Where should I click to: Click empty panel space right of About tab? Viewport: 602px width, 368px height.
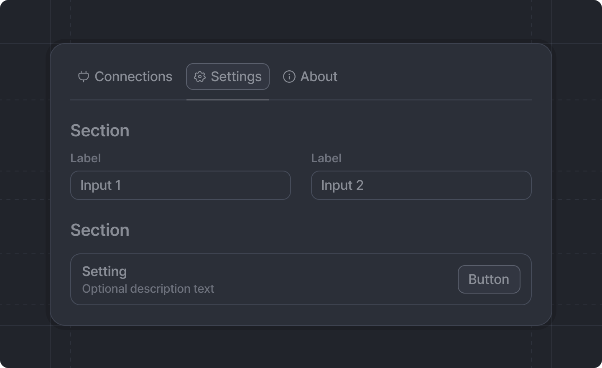435,77
